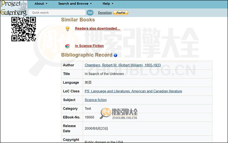This screenshot has width=228, height=143.
Task: Click the PayPal donate button
Action: click(x=120, y=13)
